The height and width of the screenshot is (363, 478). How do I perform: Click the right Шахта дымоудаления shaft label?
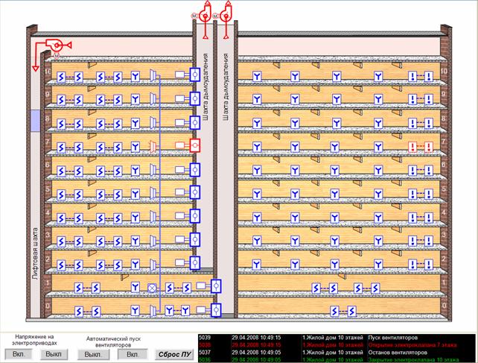226,86
